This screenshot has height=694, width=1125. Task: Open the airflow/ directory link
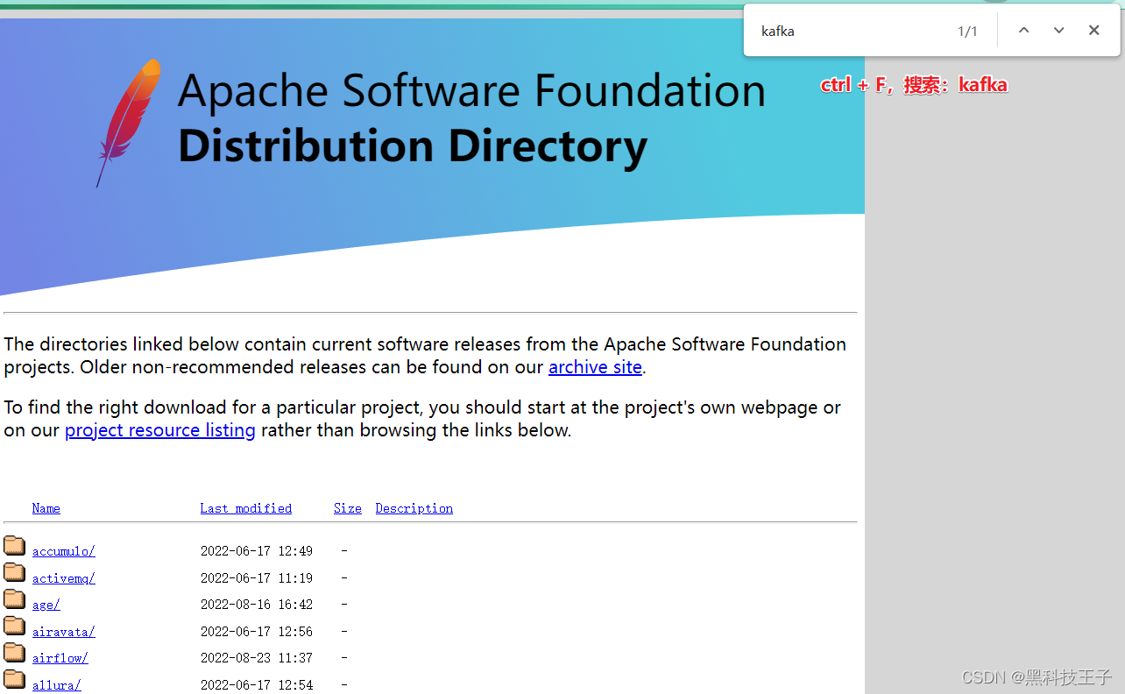60,658
